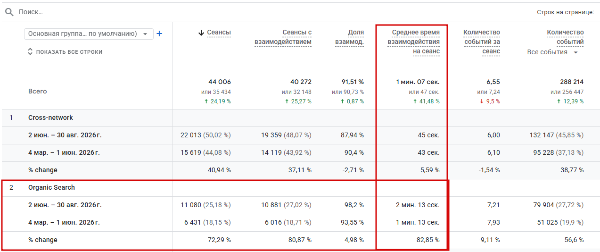600x252 pixels.
Task: Sort by the Доля взаимод. column header
Action: coord(349,37)
